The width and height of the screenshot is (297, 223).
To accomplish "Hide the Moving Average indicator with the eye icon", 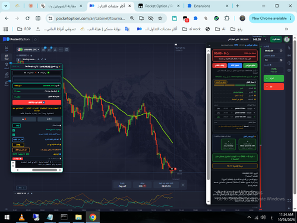I will (x=39, y=59).
